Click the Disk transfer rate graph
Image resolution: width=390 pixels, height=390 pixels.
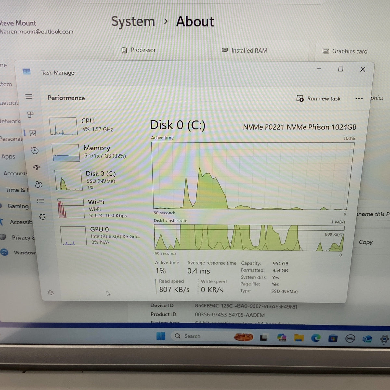click(249, 238)
